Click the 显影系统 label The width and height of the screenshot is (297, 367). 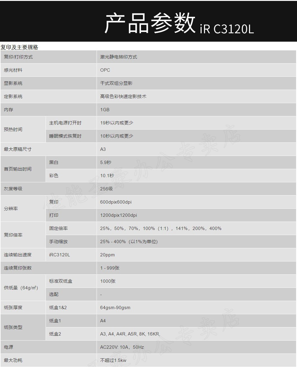[13, 83]
